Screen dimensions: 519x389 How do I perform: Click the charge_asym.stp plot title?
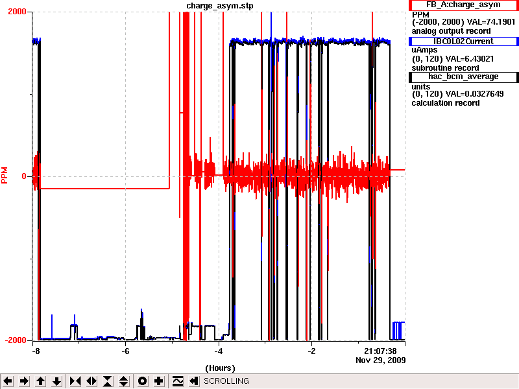(220, 6)
